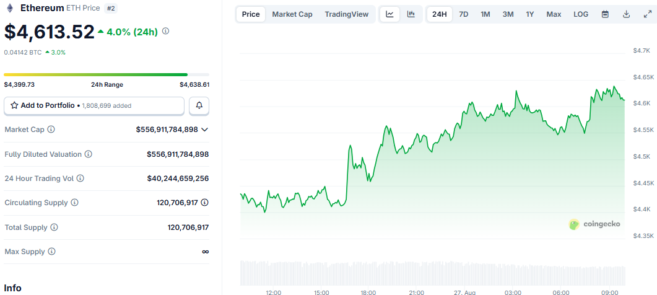Select the 1M time range
657x295 pixels.
485,14
